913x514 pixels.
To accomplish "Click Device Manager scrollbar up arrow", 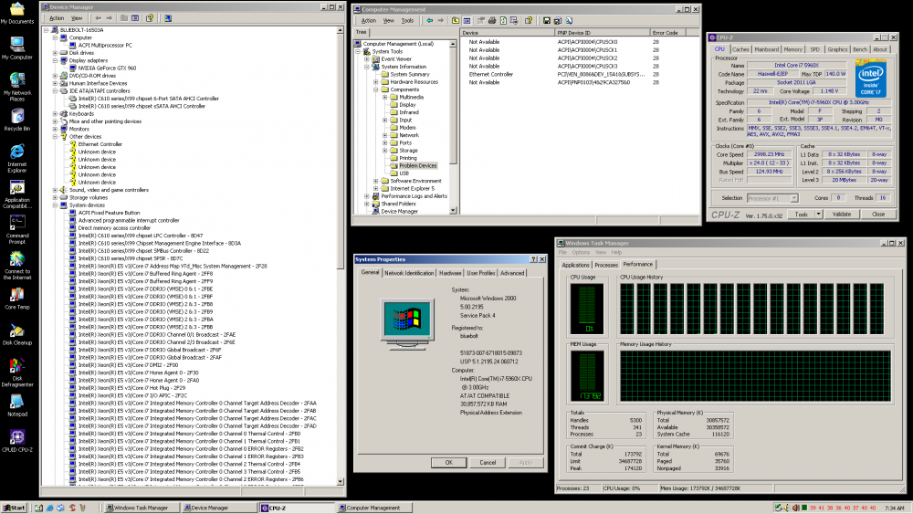I will click(340, 30).
